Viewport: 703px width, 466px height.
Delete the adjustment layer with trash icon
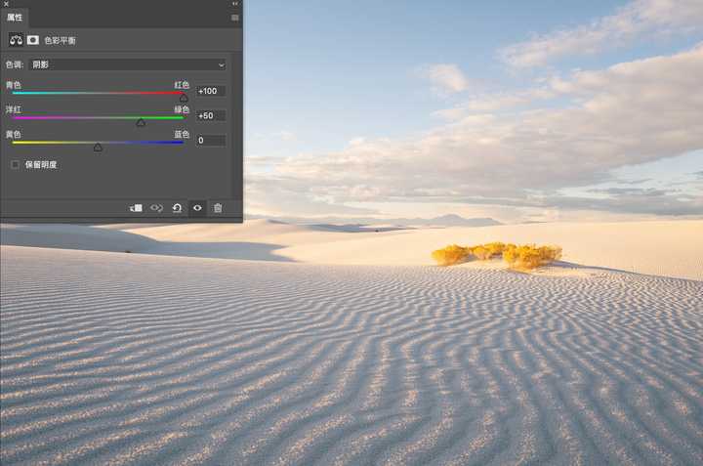point(218,208)
